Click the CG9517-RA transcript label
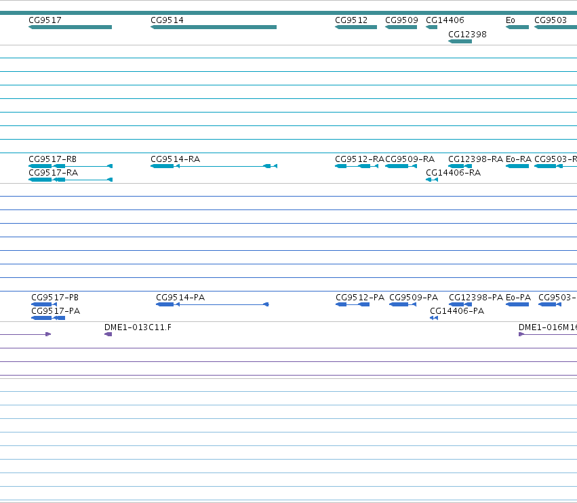Viewport: 577px width, 503px height. pyautogui.click(x=54, y=173)
